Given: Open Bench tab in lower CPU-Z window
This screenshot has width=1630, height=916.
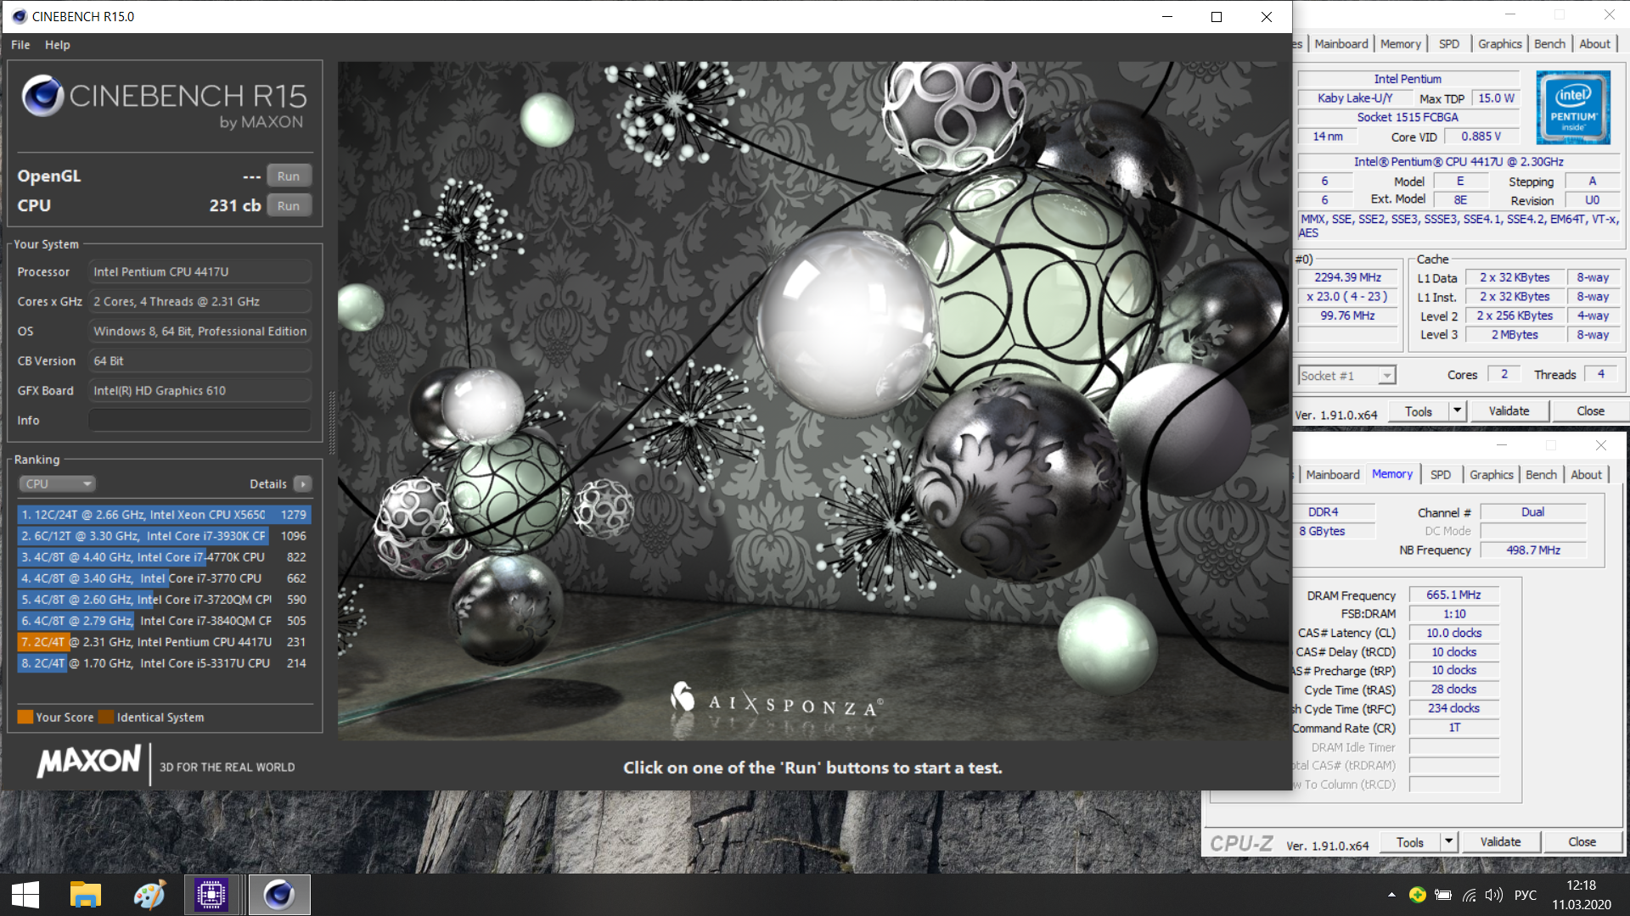Looking at the screenshot, I should pos(1542,475).
